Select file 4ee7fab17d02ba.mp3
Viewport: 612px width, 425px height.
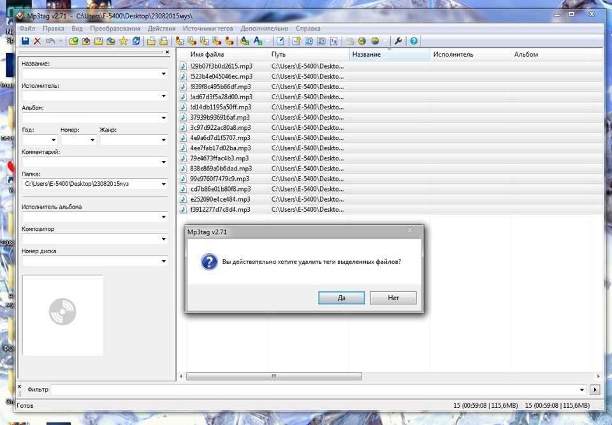[221, 148]
